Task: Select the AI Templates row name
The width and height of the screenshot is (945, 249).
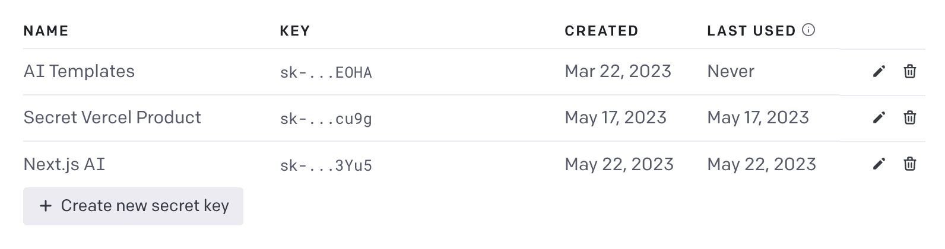Action: point(79,72)
